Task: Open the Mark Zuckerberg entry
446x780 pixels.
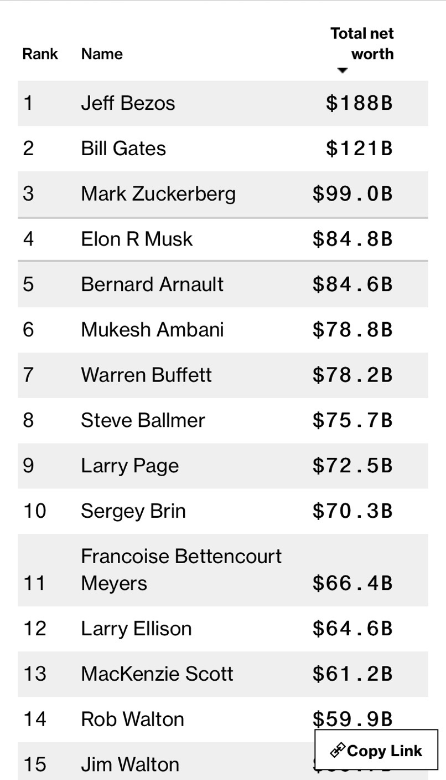Action: 158,194
